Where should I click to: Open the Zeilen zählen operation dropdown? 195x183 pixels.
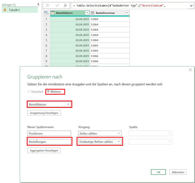coord(119,133)
